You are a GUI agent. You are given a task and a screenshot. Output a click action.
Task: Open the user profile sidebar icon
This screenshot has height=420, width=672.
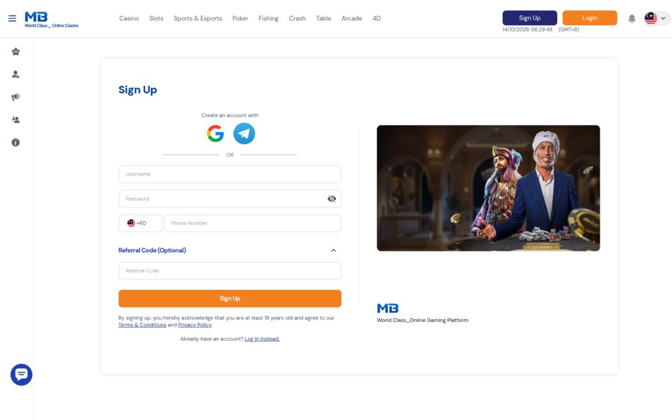tap(16, 74)
